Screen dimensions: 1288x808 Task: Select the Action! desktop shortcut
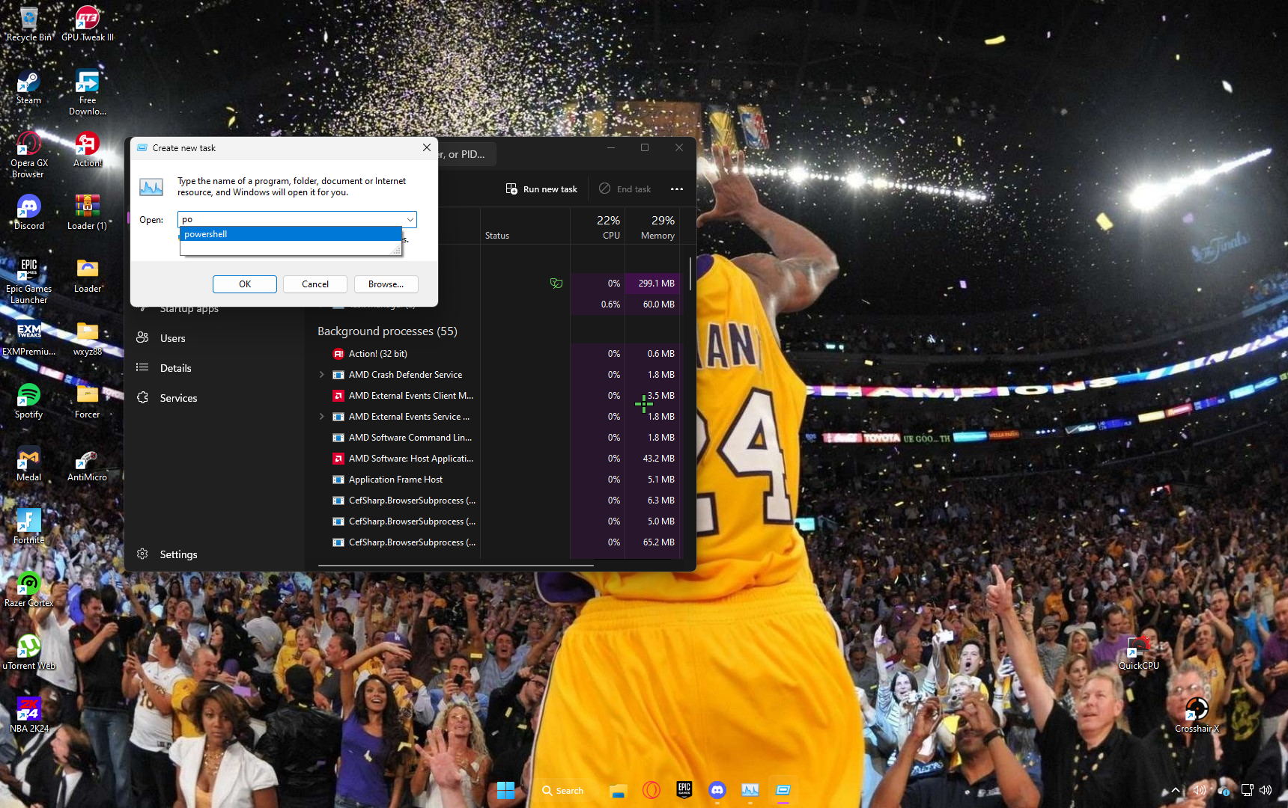point(87,150)
